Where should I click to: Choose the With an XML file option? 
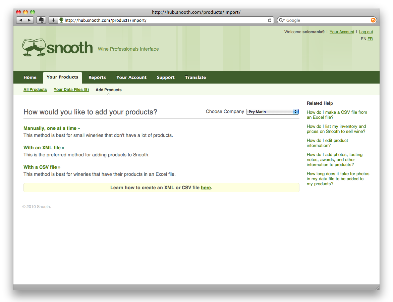pos(44,148)
